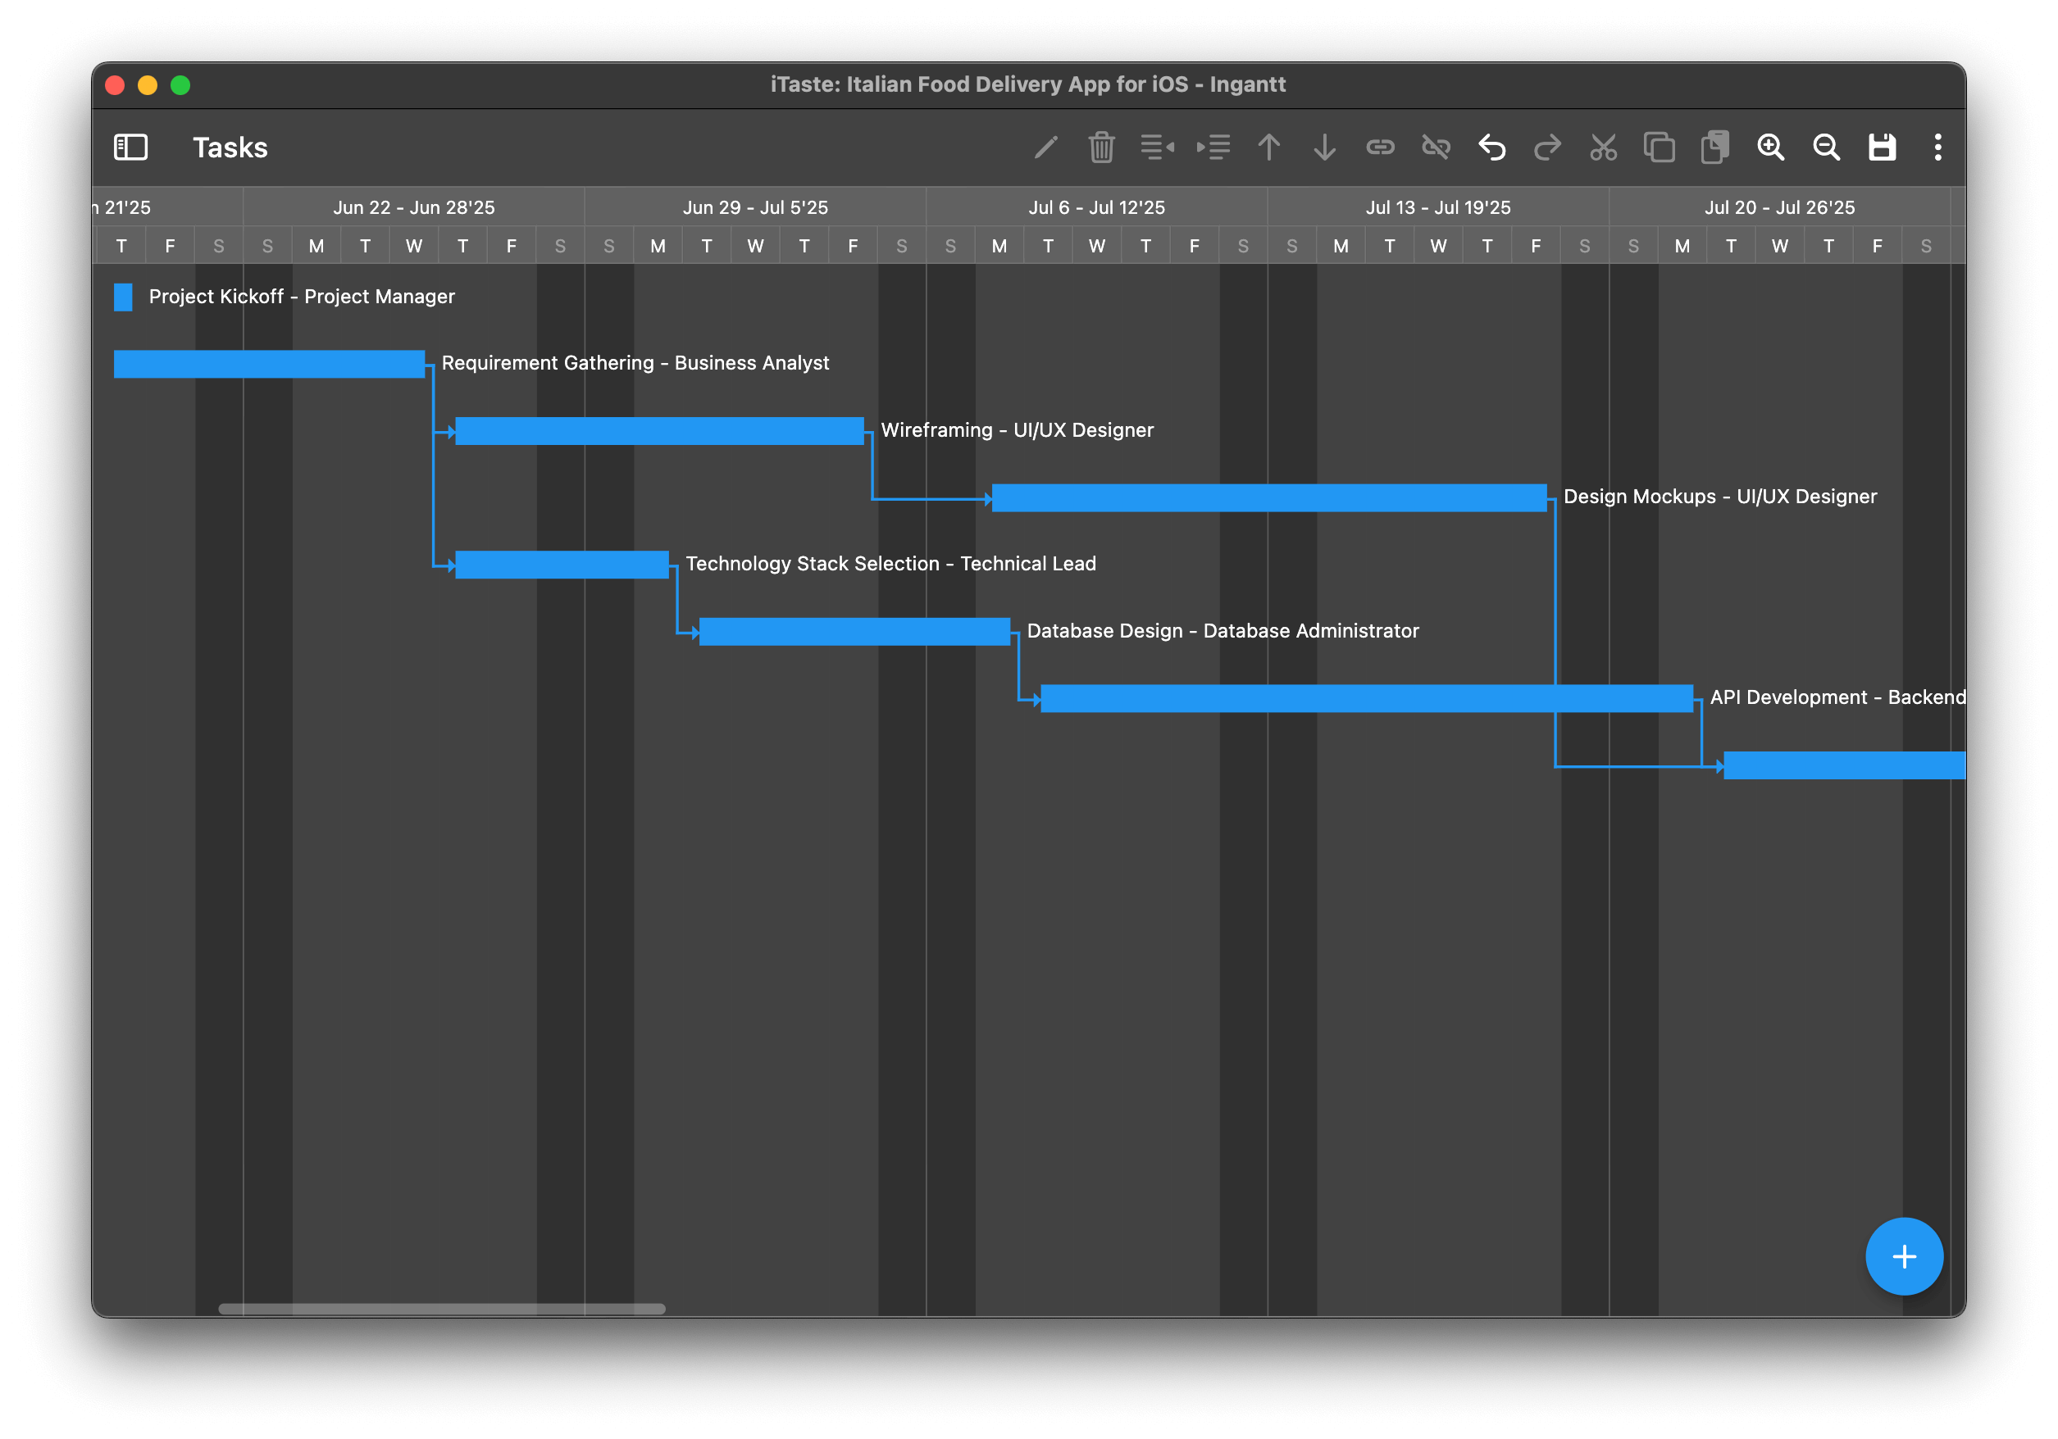The width and height of the screenshot is (2058, 1439).
Task: Redo the last action
Action: (x=1547, y=147)
